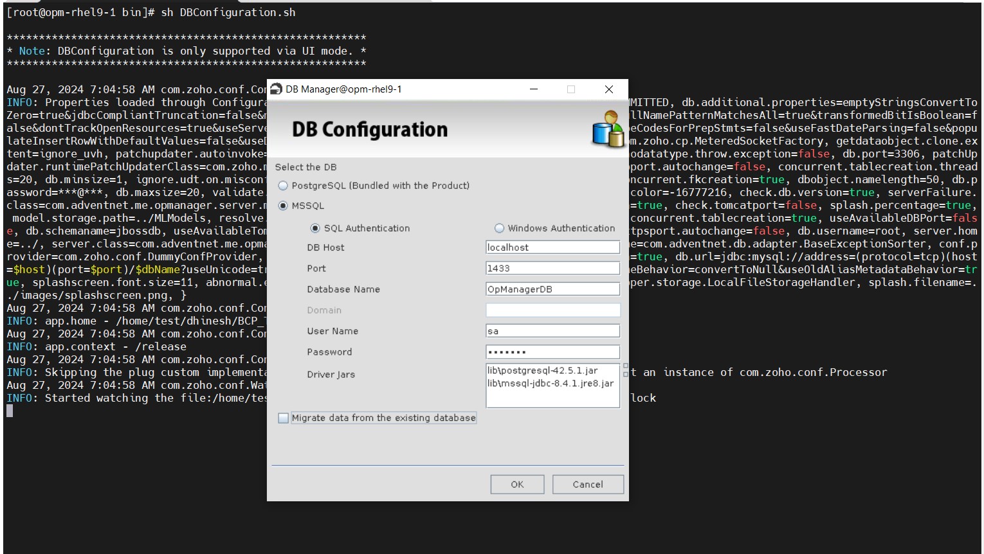Click the terminal cursor block
984x554 pixels.
coord(10,411)
